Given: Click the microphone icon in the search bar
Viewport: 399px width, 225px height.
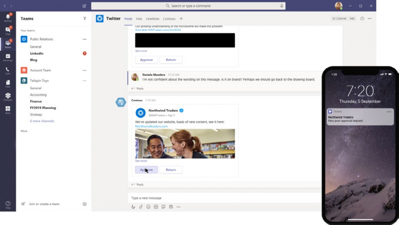Looking at the screenshot, I should coord(282,6).
